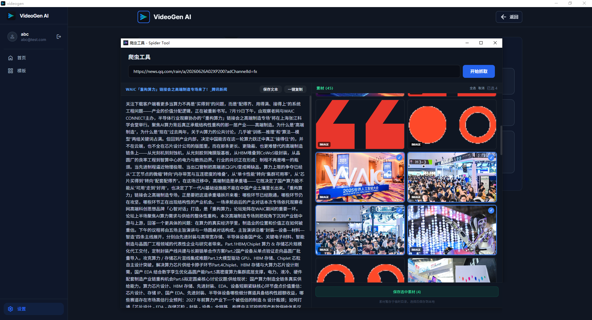Image resolution: width=592 pixels, height=320 pixels.
Task: Click the home icon next to 首页
Action: pyautogui.click(x=10, y=58)
